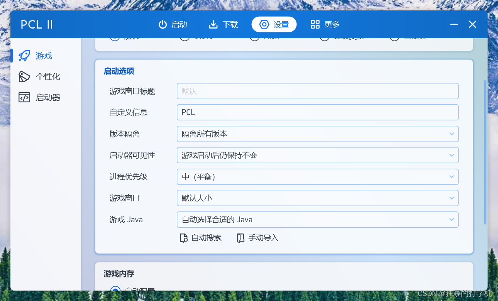498x301 pixels.
Task: Open the 启动 (Launch) page
Action: pos(173,24)
